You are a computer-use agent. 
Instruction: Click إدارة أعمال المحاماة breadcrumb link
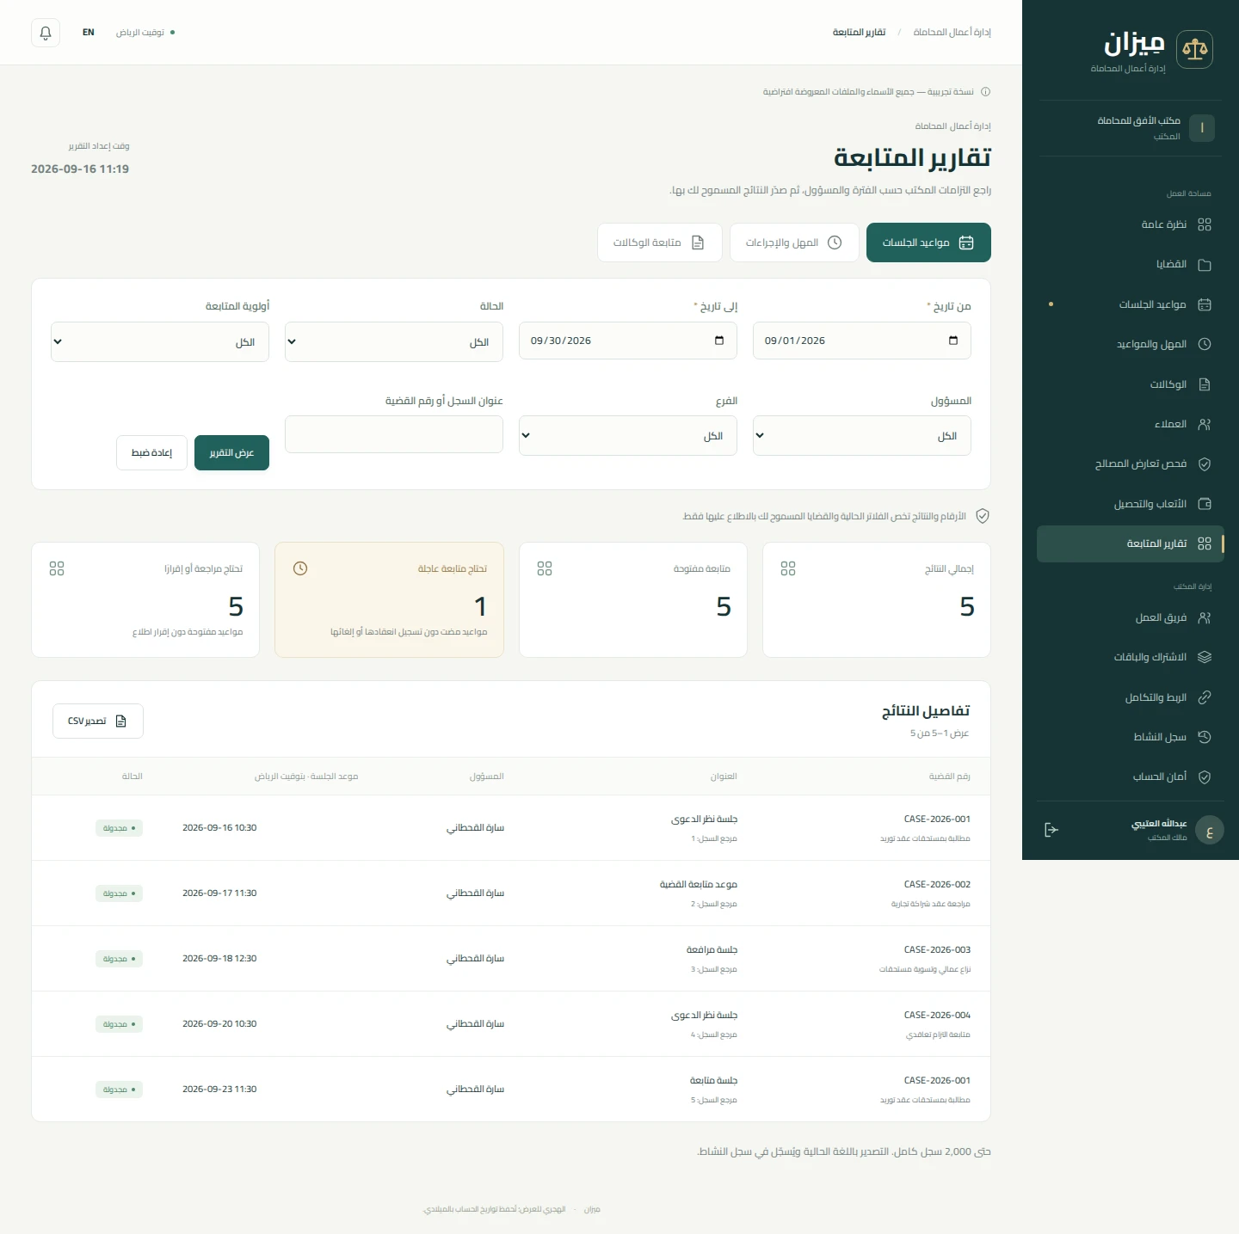tap(952, 33)
